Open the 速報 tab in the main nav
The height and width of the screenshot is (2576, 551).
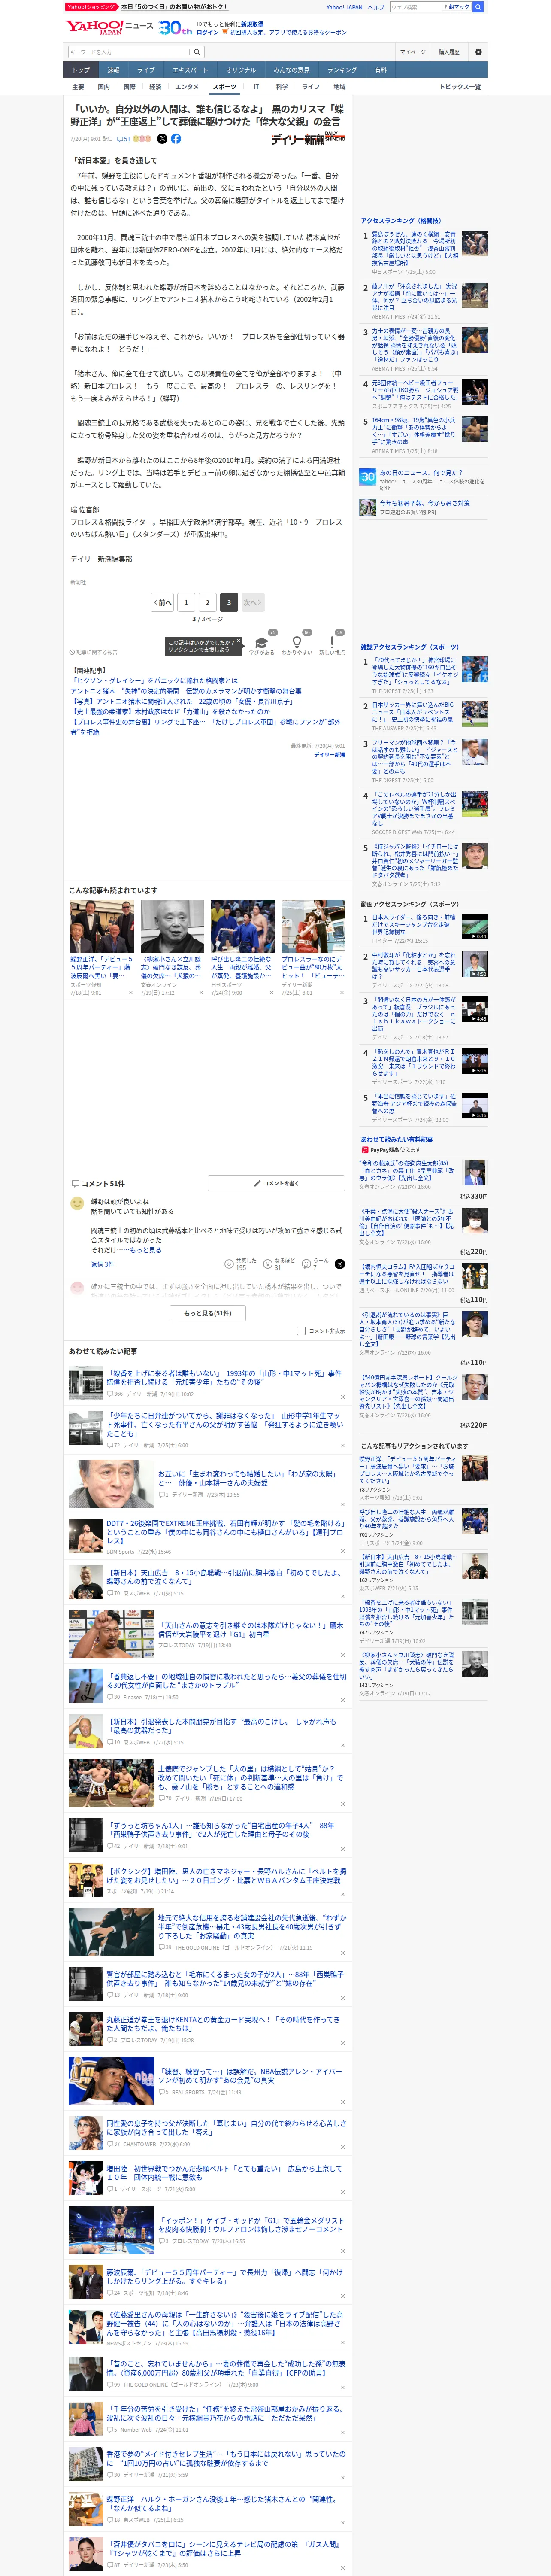click(113, 70)
